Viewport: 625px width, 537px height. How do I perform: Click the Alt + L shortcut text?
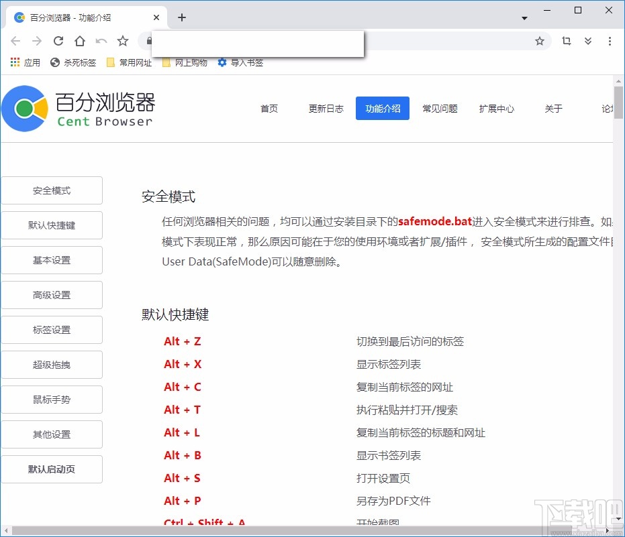coord(182,432)
